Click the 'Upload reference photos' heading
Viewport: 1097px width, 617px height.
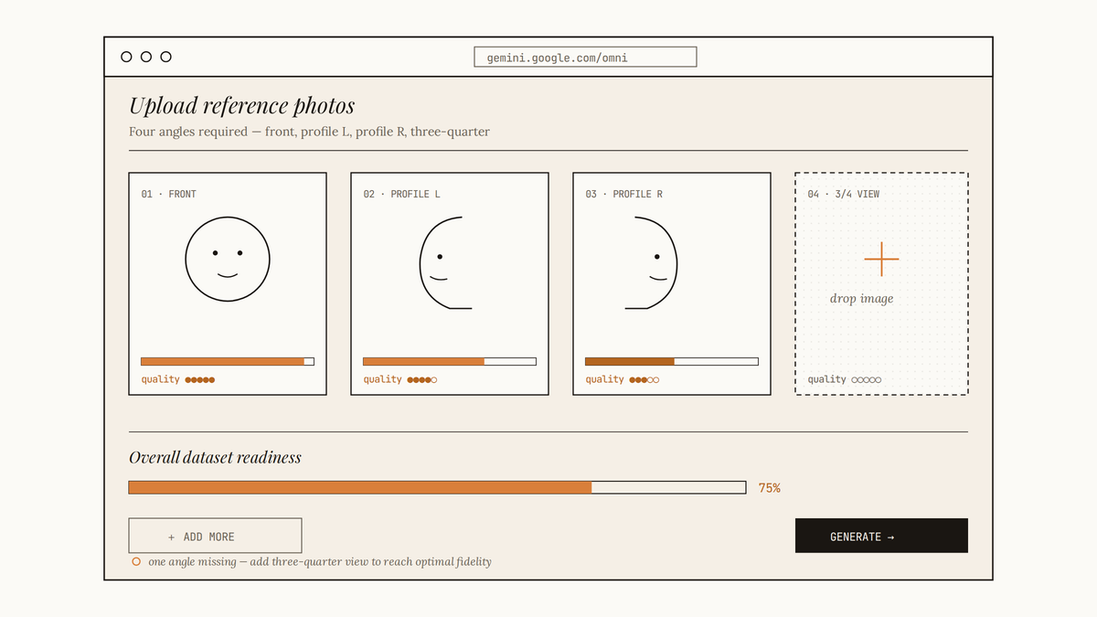(242, 106)
